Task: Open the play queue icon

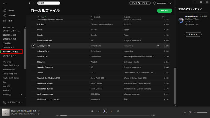Action: (x=185, y=112)
